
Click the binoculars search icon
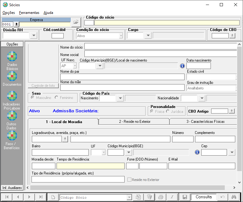tap(234, 197)
